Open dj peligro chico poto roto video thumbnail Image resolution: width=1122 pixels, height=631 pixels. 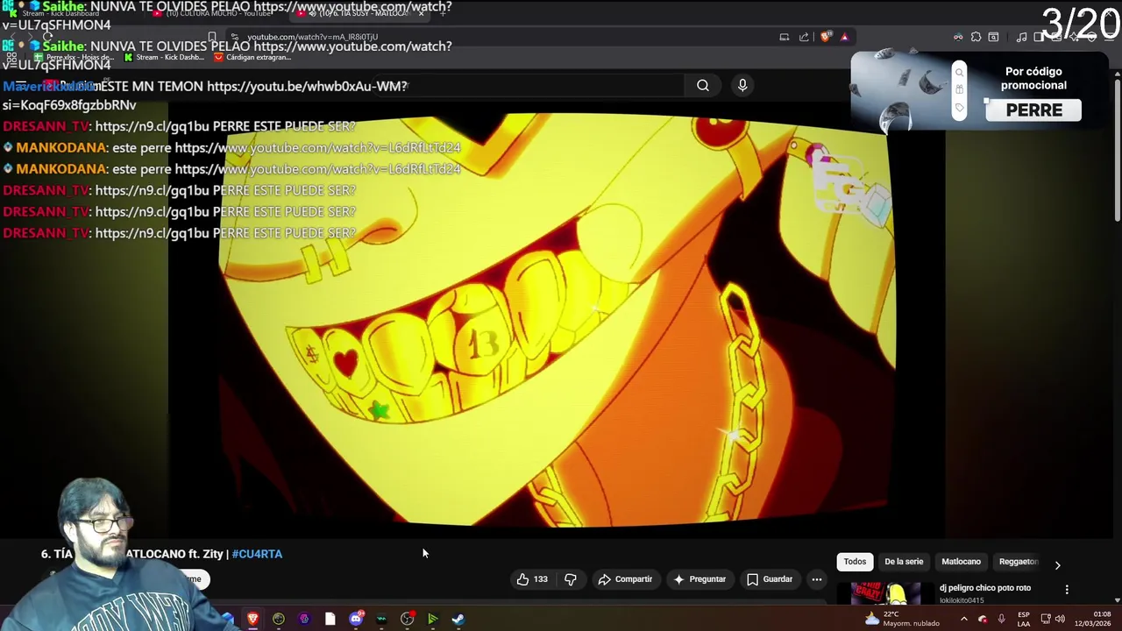click(885, 594)
